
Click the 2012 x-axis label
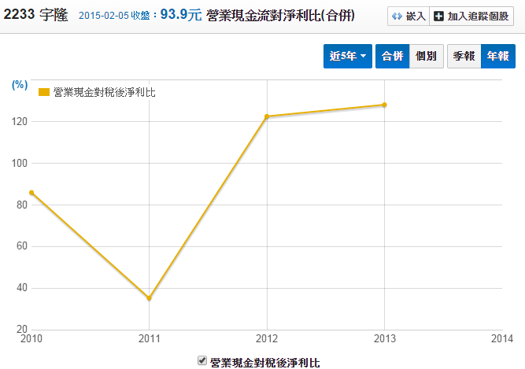pyautogui.click(x=267, y=338)
